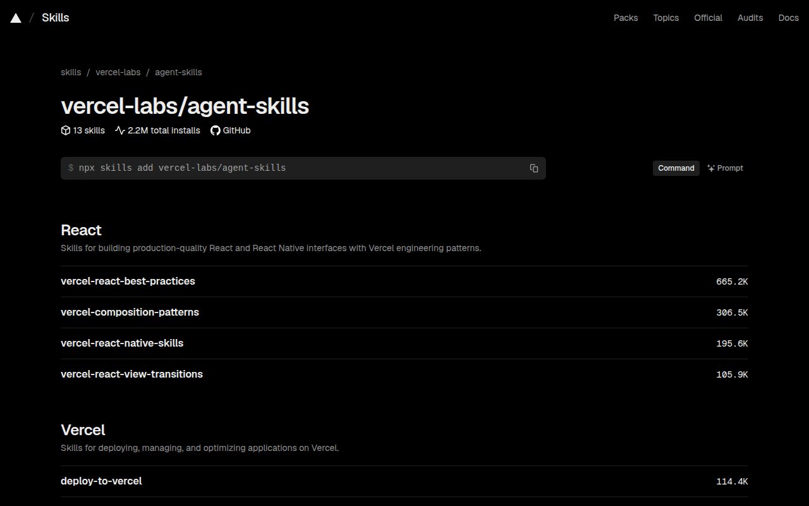Click the cube icon next to 13 skills
This screenshot has height=506, width=809.
(66, 130)
